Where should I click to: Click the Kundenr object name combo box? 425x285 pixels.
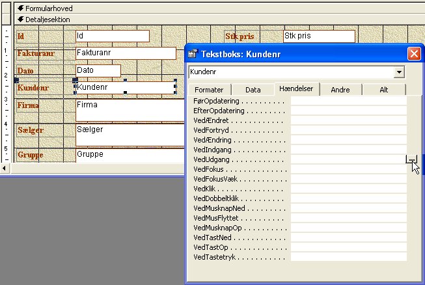click(x=297, y=72)
